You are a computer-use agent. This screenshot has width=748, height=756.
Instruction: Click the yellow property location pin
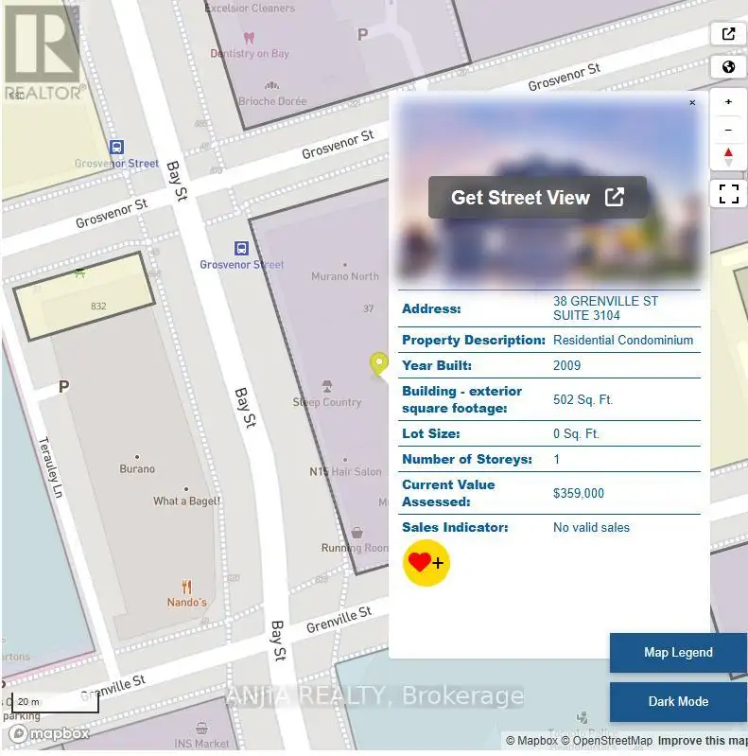click(379, 364)
